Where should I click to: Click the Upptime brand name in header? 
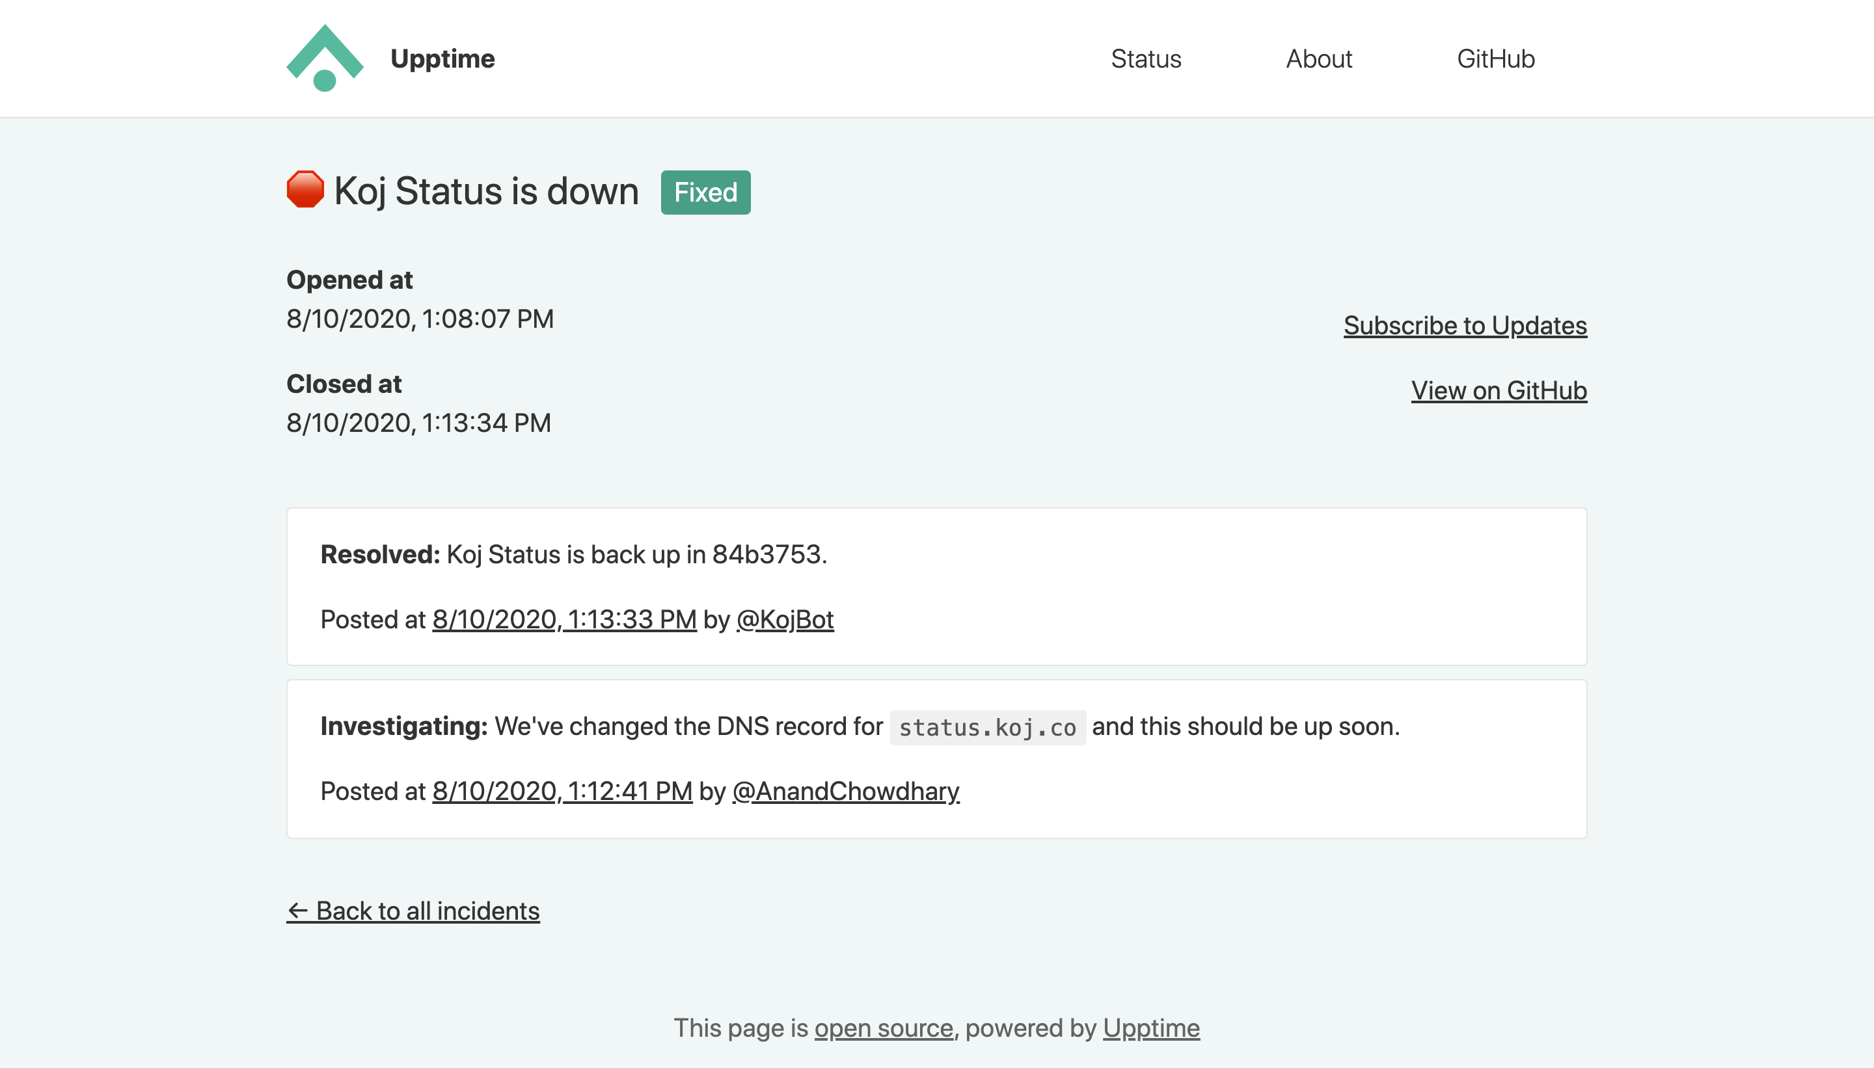coord(442,59)
